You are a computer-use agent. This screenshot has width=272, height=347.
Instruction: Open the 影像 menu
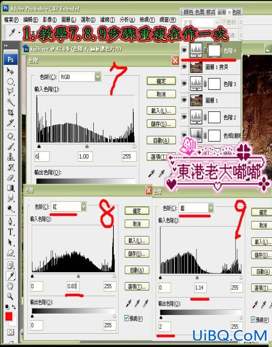click(x=50, y=20)
